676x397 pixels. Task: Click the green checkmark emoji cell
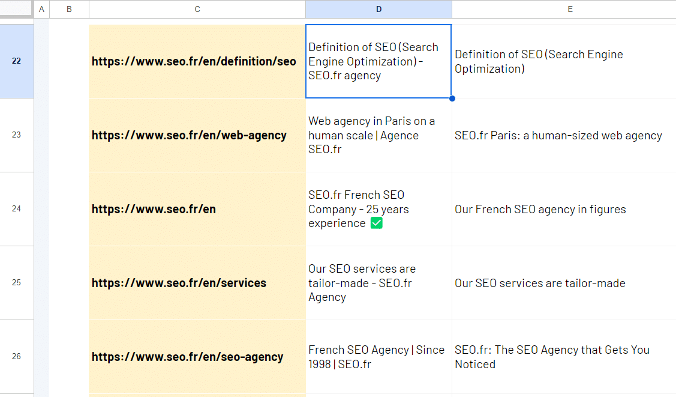tap(378, 209)
